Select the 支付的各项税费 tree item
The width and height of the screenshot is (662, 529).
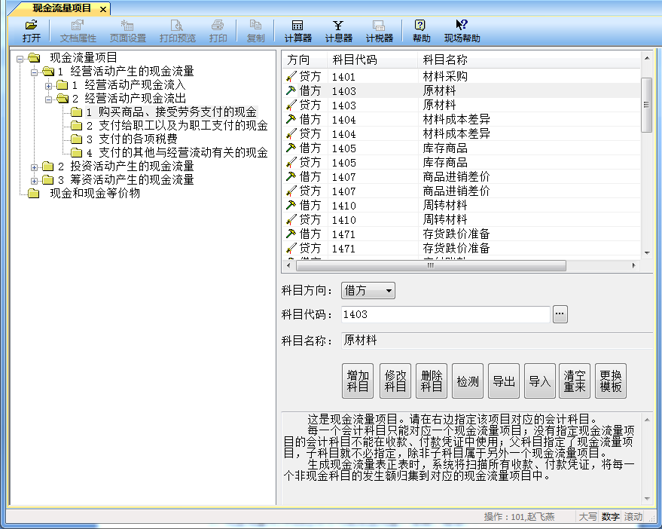(137, 139)
